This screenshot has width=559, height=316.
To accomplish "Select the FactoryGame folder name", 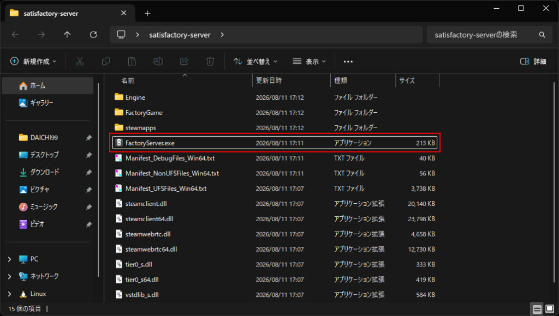I will point(144,112).
